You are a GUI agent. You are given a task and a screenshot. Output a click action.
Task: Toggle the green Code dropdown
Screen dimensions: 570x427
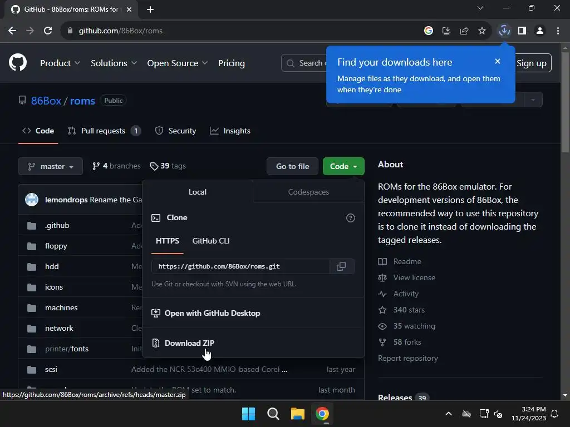click(x=343, y=166)
